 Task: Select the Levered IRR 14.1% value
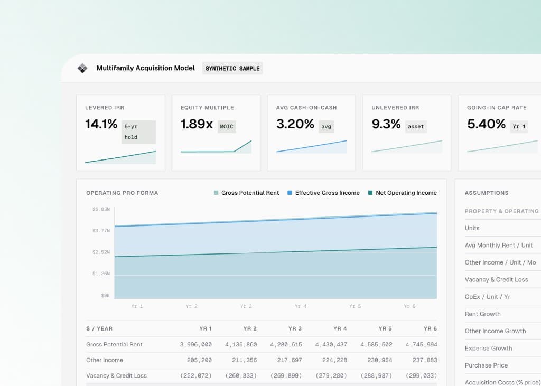(101, 124)
